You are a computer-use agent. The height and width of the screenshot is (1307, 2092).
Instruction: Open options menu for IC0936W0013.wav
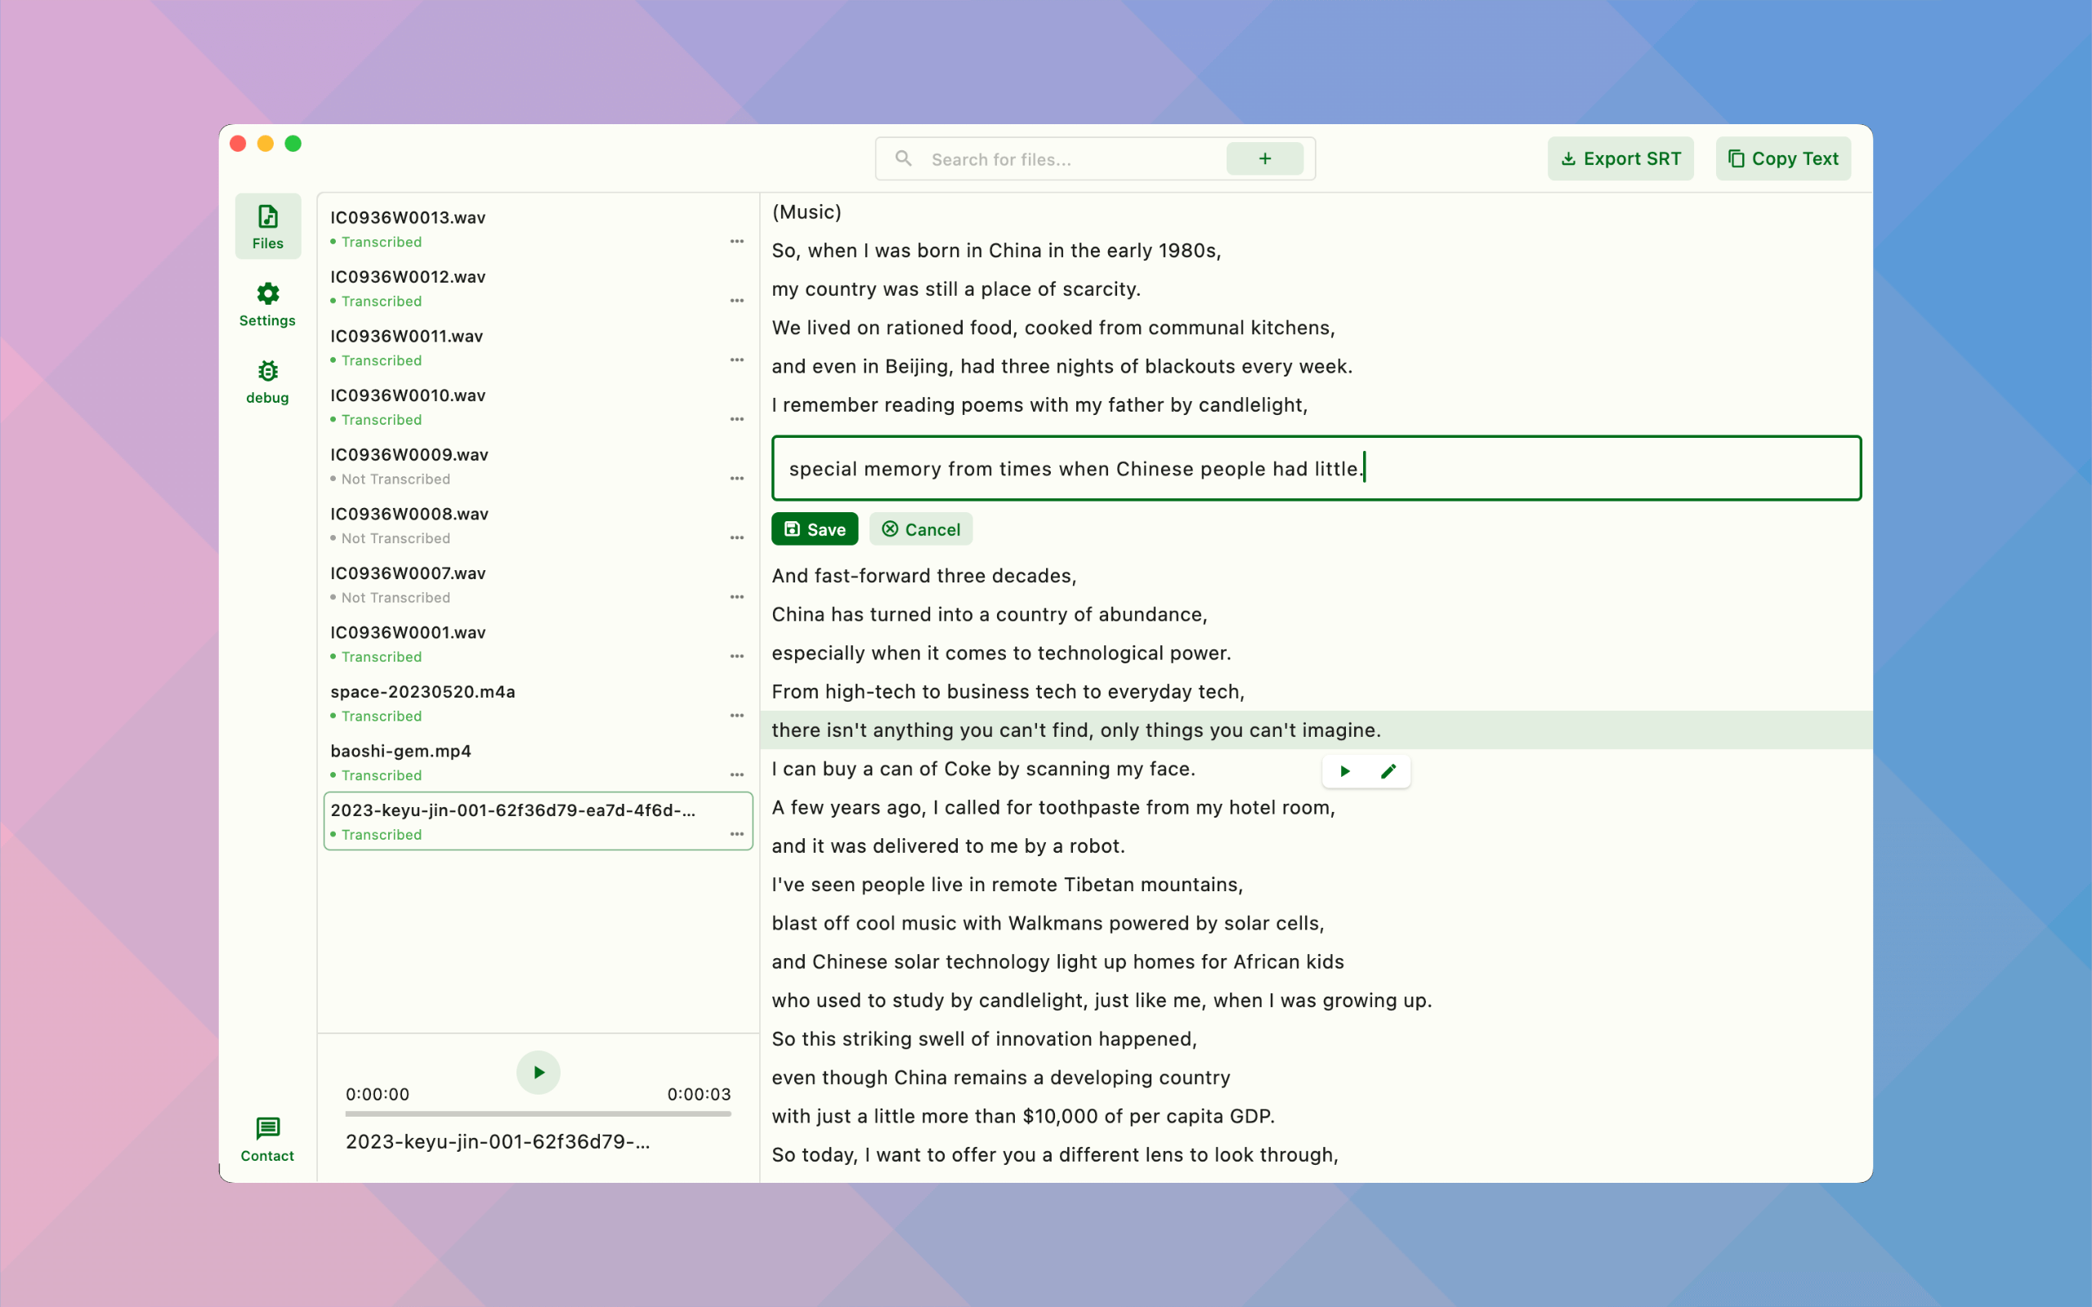[x=736, y=240]
